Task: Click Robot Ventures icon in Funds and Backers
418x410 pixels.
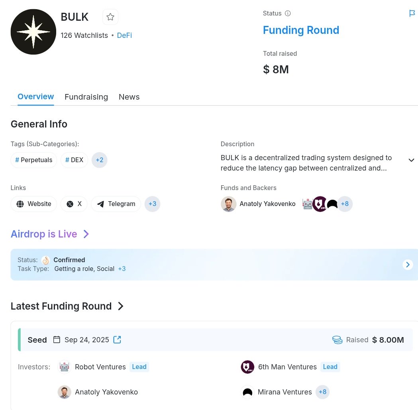Action: click(x=307, y=204)
